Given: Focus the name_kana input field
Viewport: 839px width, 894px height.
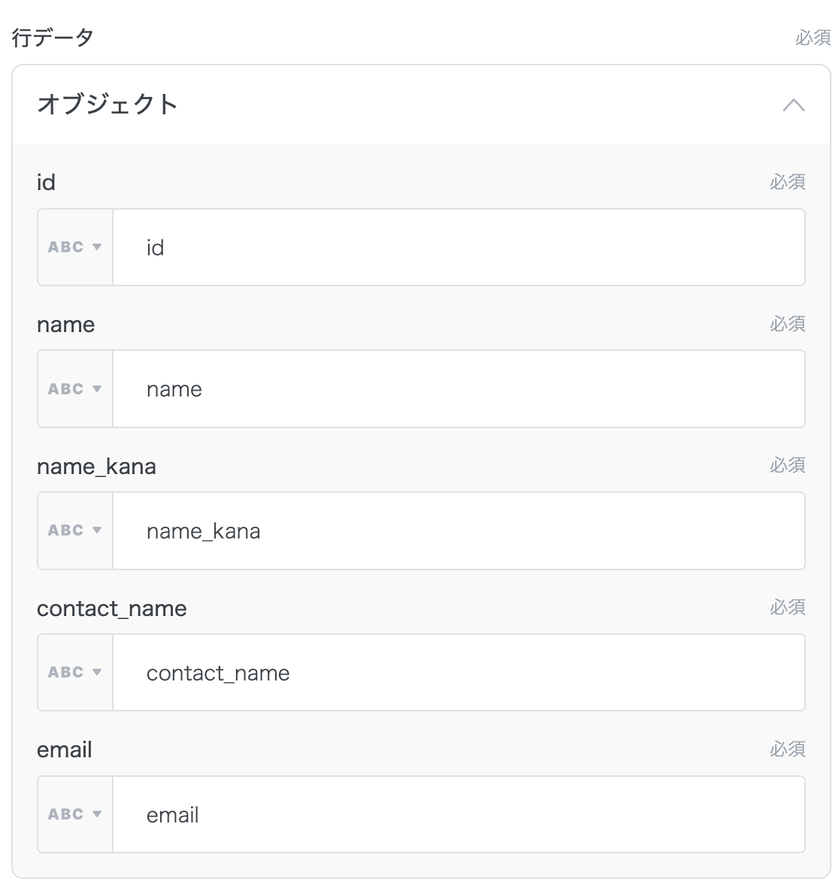Looking at the screenshot, I should (x=459, y=530).
